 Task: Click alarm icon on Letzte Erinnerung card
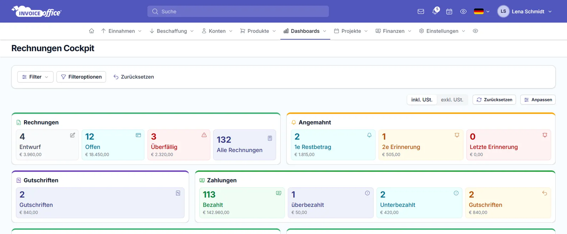545,135
